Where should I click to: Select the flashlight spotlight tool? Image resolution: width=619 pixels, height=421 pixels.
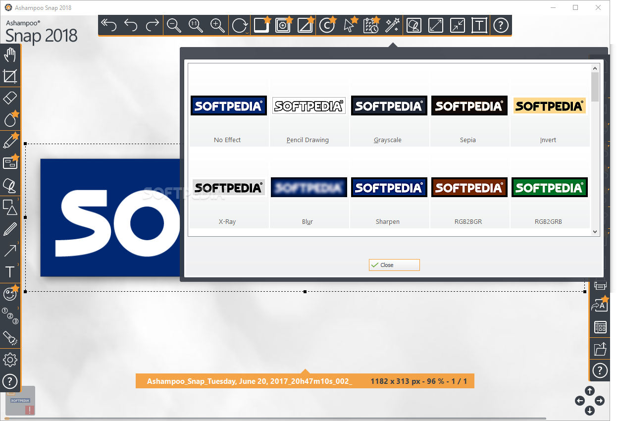point(10,338)
